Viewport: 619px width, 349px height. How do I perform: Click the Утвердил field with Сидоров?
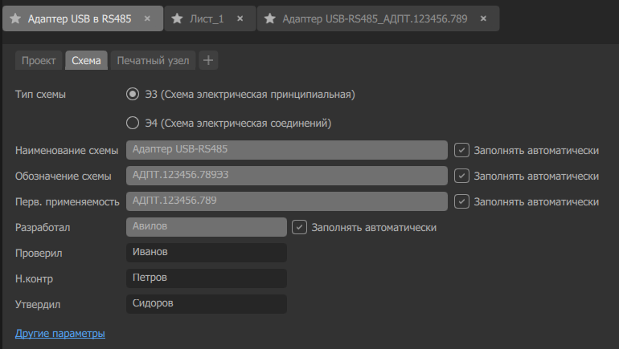[x=207, y=304]
